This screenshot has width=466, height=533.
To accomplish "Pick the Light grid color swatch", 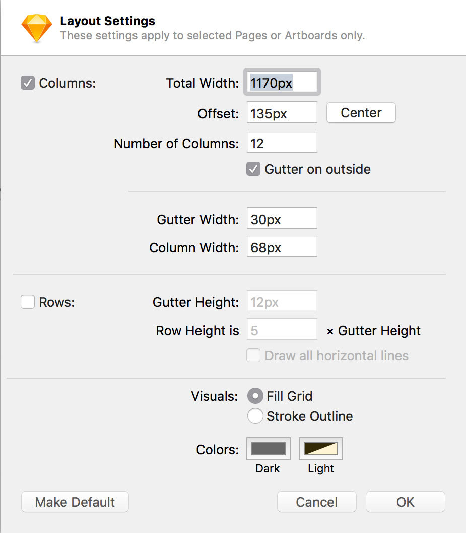I will click(320, 448).
